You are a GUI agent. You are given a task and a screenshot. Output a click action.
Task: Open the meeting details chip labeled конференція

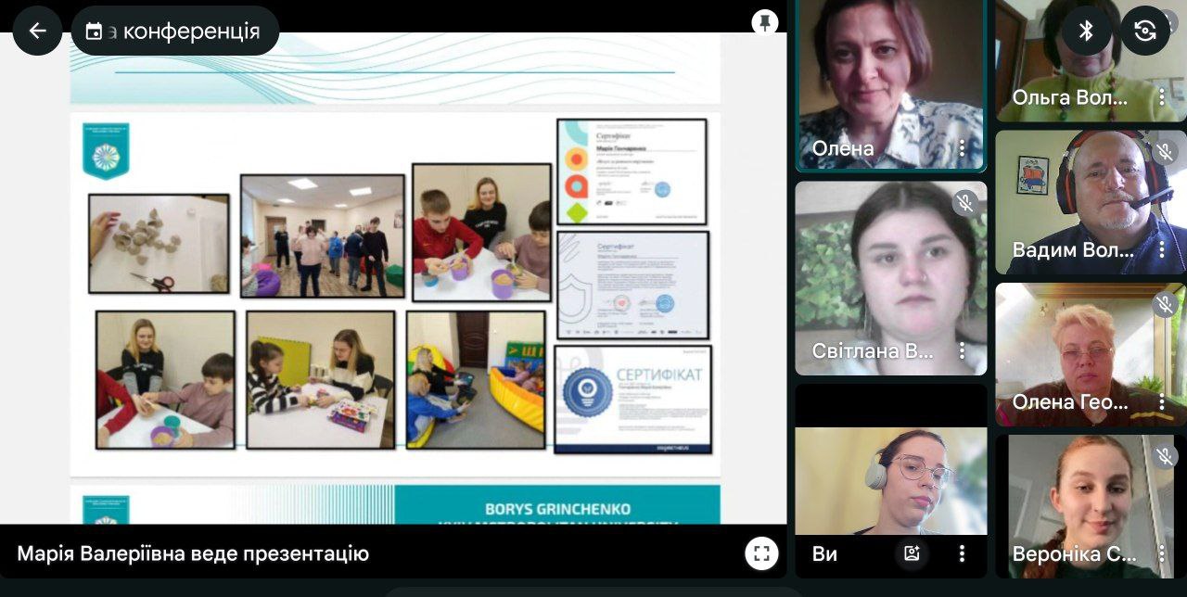coord(175,31)
